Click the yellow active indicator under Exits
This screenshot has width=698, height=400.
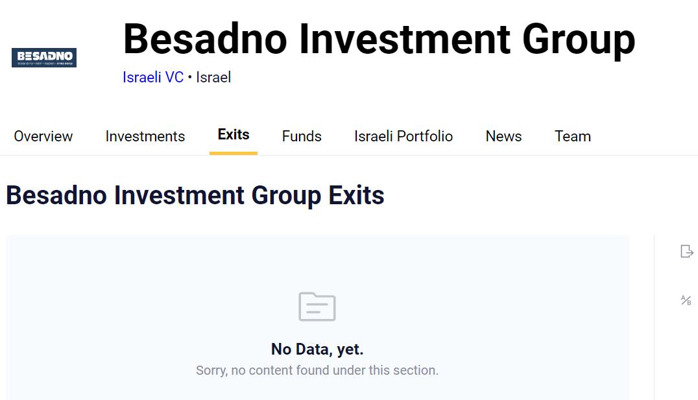click(234, 153)
